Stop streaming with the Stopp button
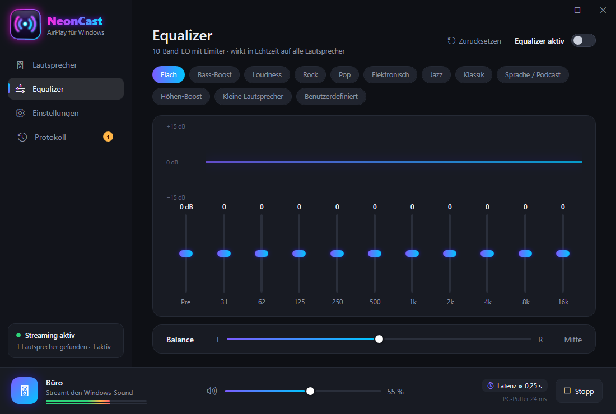This screenshot has width=616, height=414. pyautogui.click(x=578, y=391)
